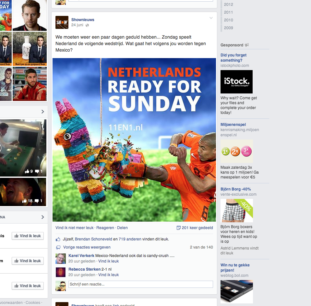
Task: Open the photo of man in red jacket
Action: tap(30, 84)
